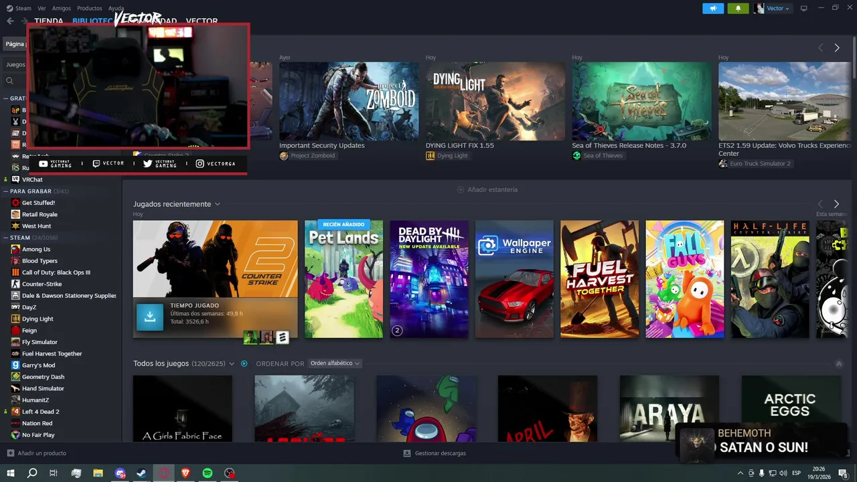Open Fuel Harvest Together cover
857x482 pixels.
(599, 279)
